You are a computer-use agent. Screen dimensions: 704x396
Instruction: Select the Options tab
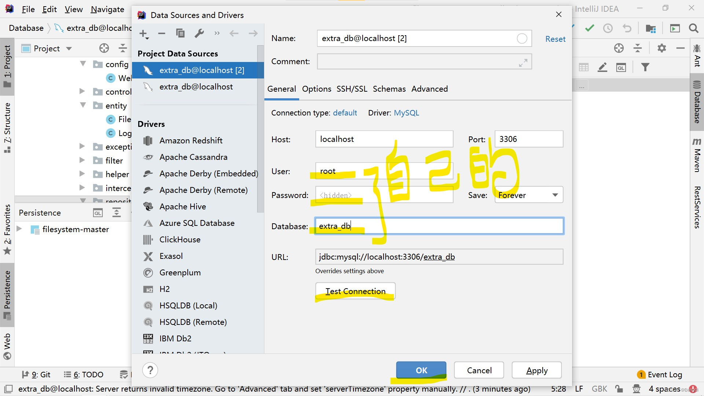point(316,88)
